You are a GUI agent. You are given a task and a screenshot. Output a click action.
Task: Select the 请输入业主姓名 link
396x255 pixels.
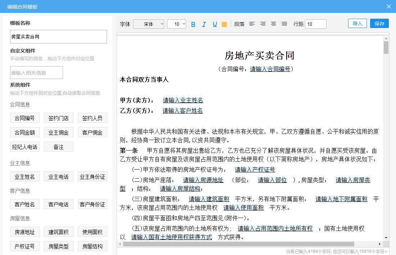(x=183, y=100)
